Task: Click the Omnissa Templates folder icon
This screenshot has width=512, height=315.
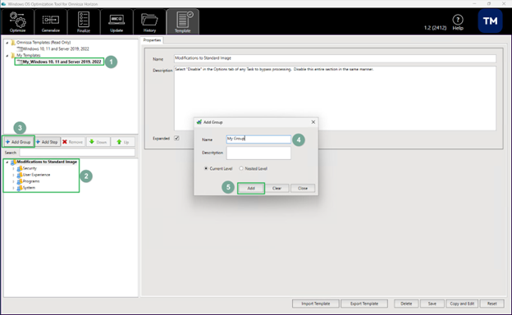Action: click(x=13, y=43)
